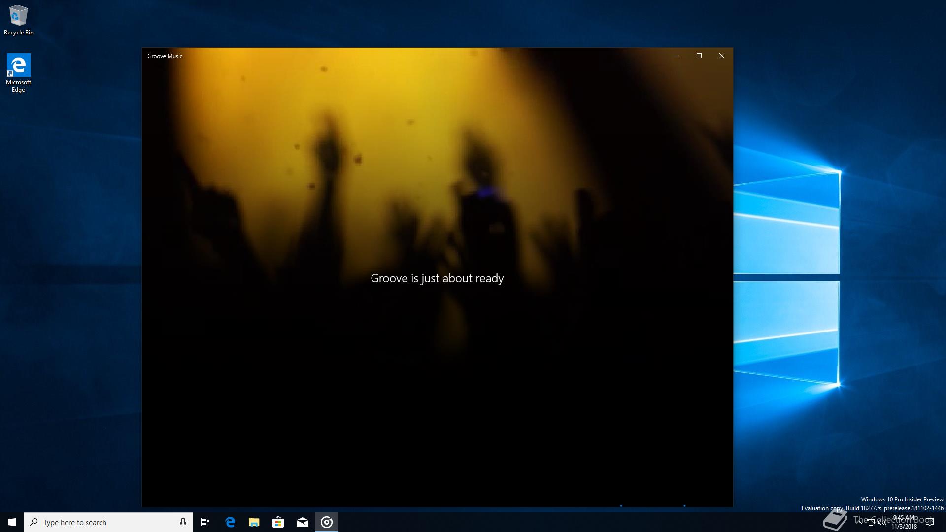Open the Windows Start menu
This screenshot has height=532, width=946.
click(12, 522)
